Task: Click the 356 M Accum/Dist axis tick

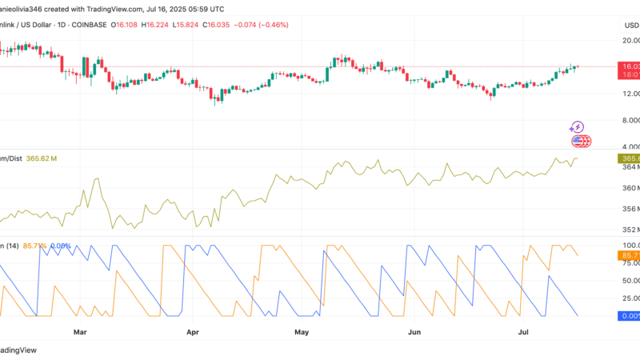Action: click(631, 209)
